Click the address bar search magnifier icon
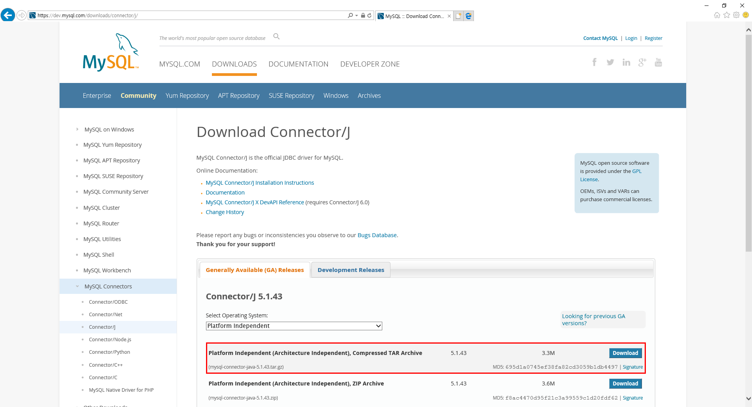The image size is (752, 407). point(350,16)
